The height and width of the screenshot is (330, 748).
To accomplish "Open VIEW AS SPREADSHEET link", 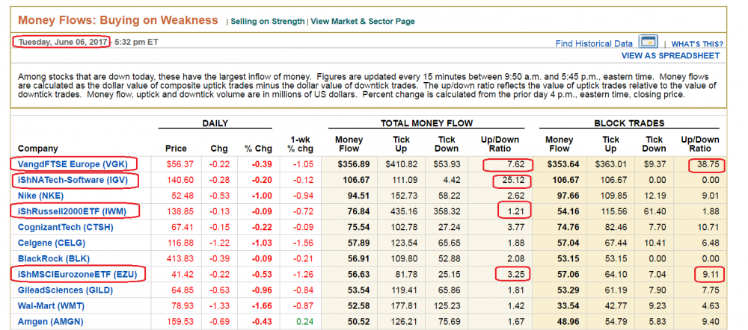I will 670,56.
